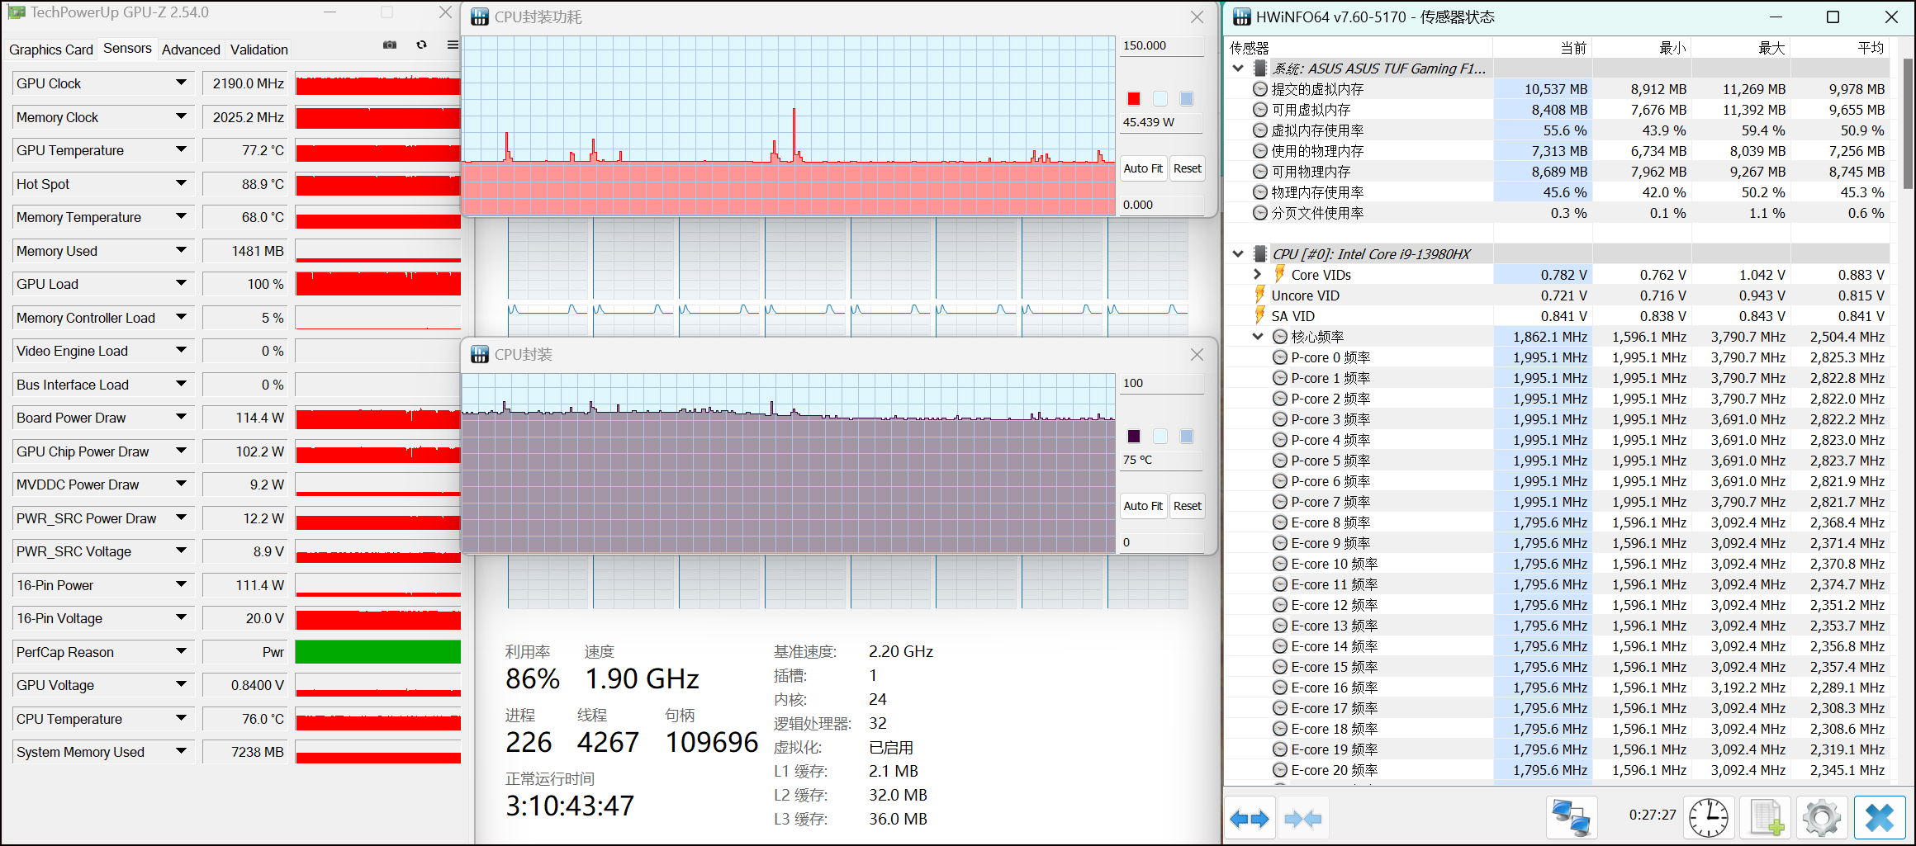Click Auto Fit in CPU封装功耗 graph
Screen dimensions: 1916x846
1143,168
